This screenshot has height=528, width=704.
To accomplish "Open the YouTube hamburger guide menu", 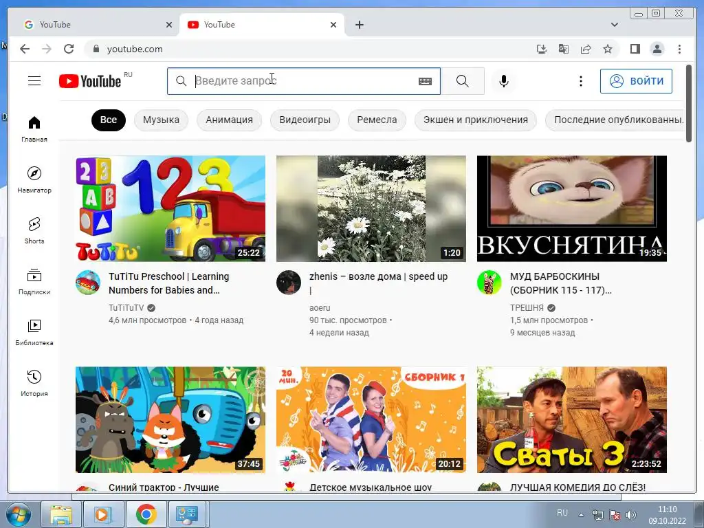I will (x=34, y=81).
